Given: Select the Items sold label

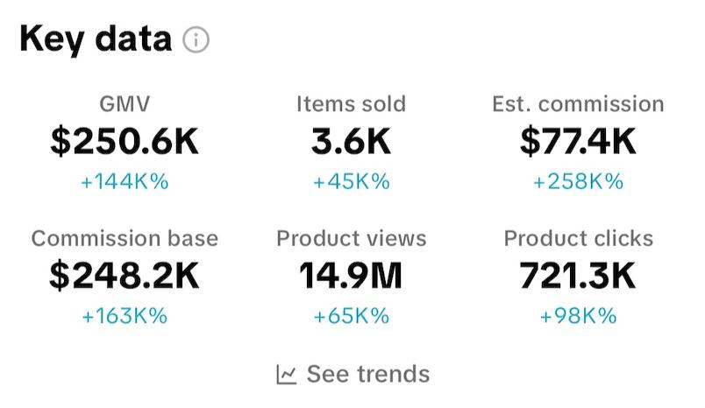Looking at the screenshot, I should (351, 104).
